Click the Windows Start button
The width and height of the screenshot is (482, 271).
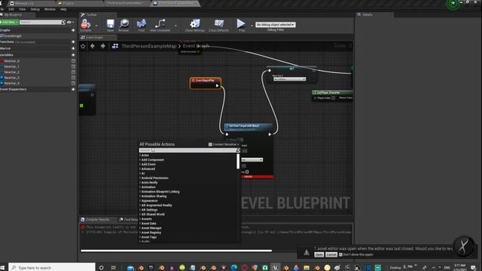tap(3, 268)
